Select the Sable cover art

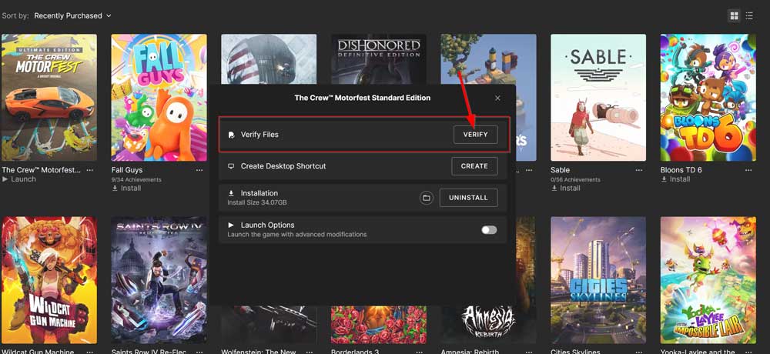click(598, 97)
